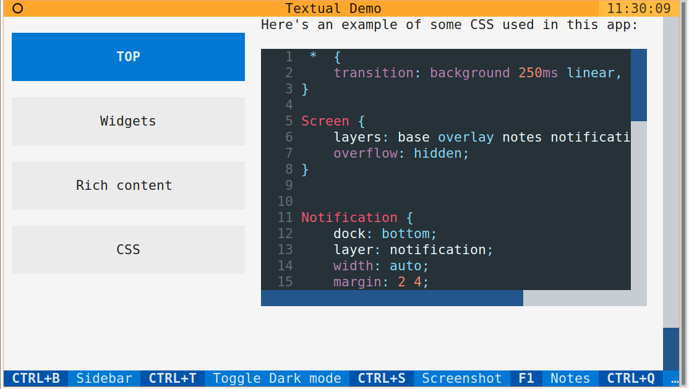The image size is (689, 389).
Task: Click the CTRL+S key hint in the footer
Action: [x=382, y=378]
